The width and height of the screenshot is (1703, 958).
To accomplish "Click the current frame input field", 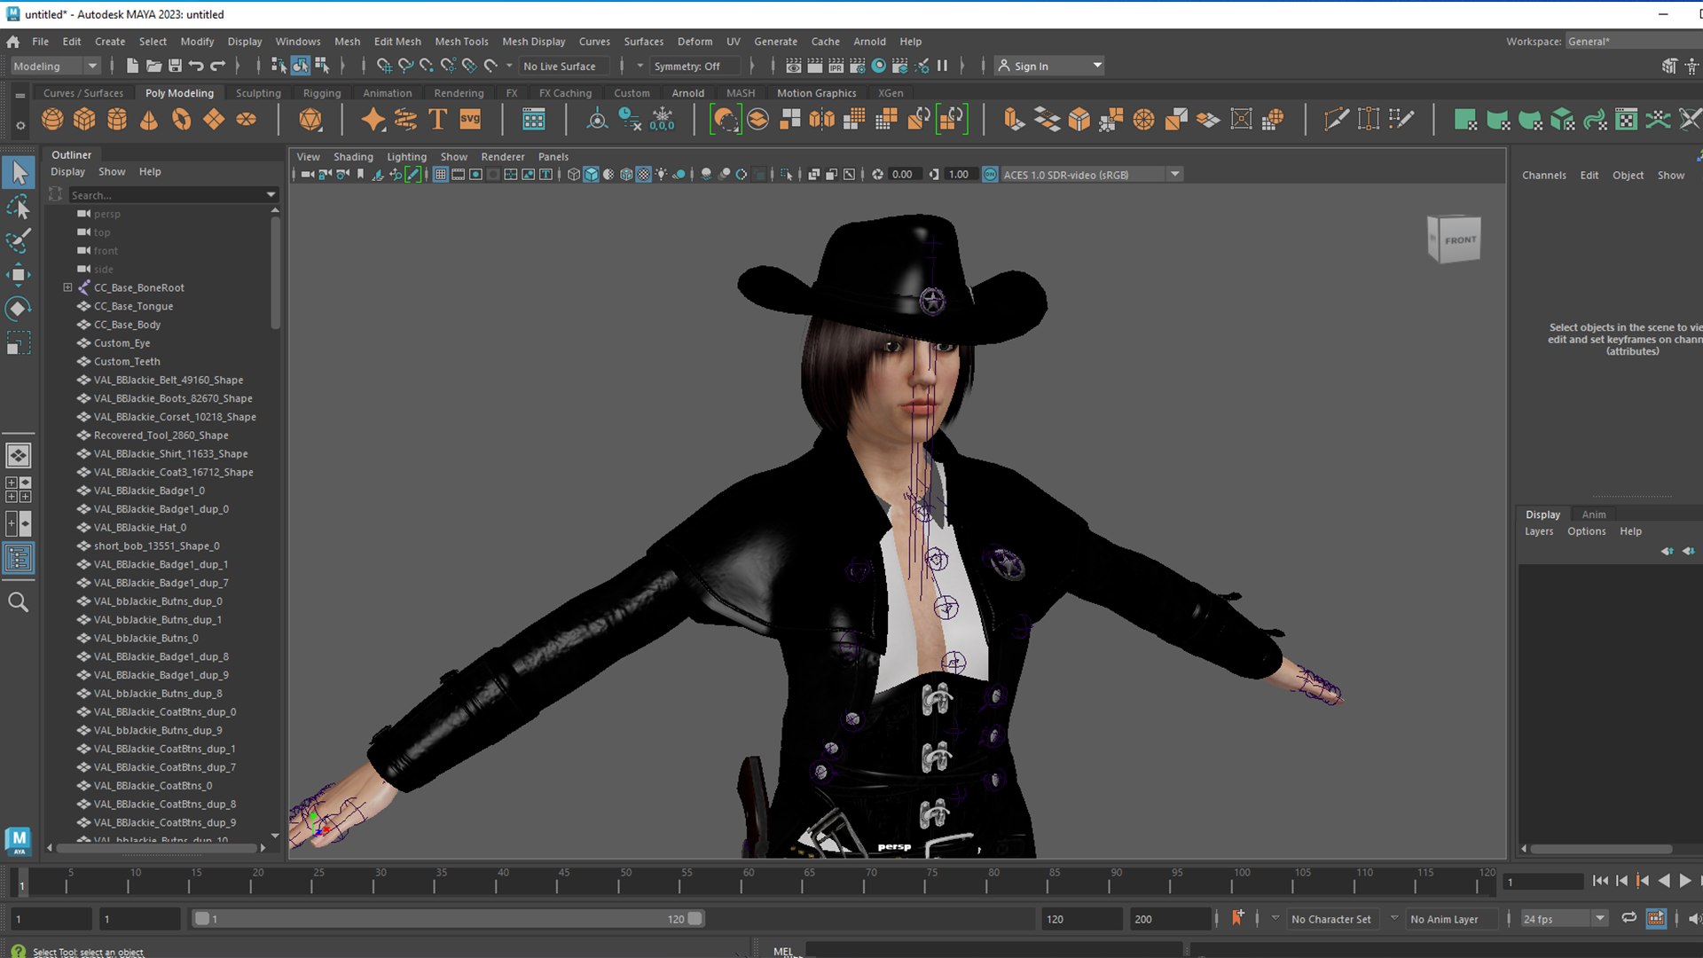I will [x=1543, y=882].
